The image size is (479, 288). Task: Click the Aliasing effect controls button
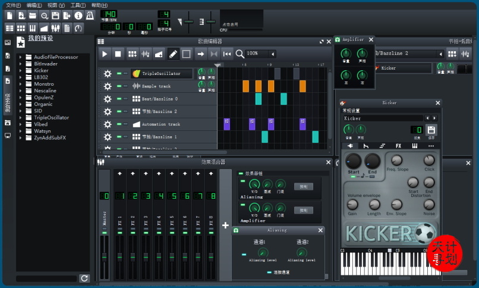(x=303, y=186)
